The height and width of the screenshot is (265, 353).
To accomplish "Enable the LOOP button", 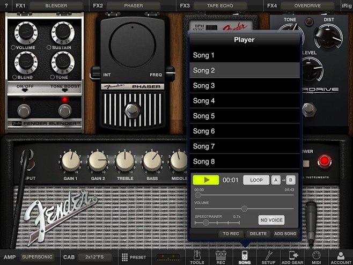I will click(x=256, y=180).
